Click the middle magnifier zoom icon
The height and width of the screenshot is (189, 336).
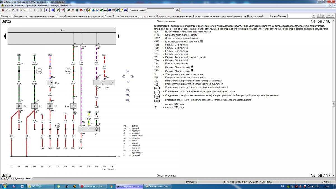coord(128,95)
